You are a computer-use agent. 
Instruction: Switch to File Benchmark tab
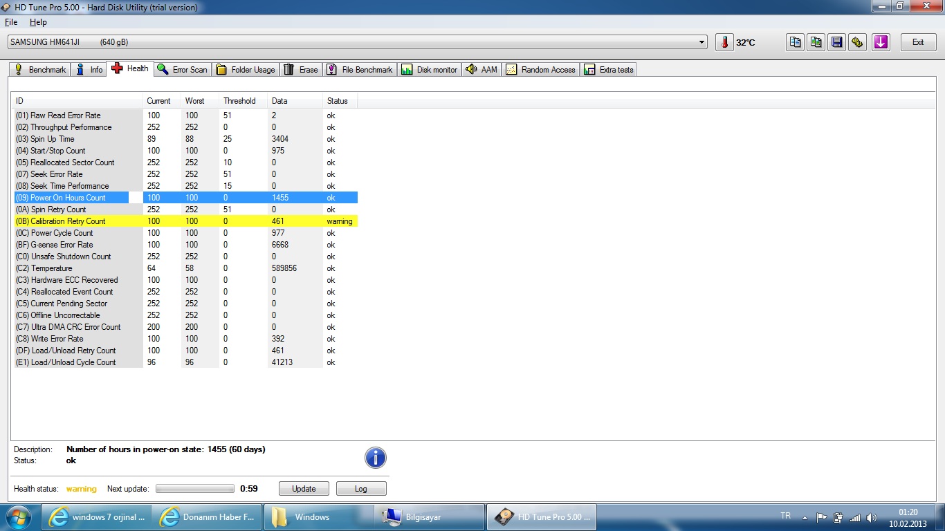(x=360, y=69)
